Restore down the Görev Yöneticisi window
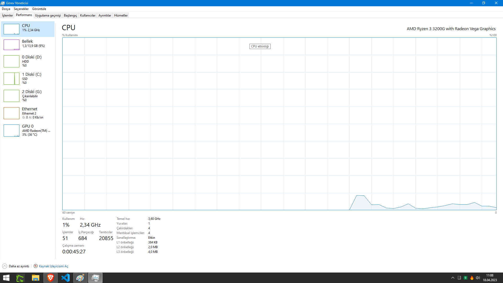This screenshot has height=283, width=503. [484, 3]
